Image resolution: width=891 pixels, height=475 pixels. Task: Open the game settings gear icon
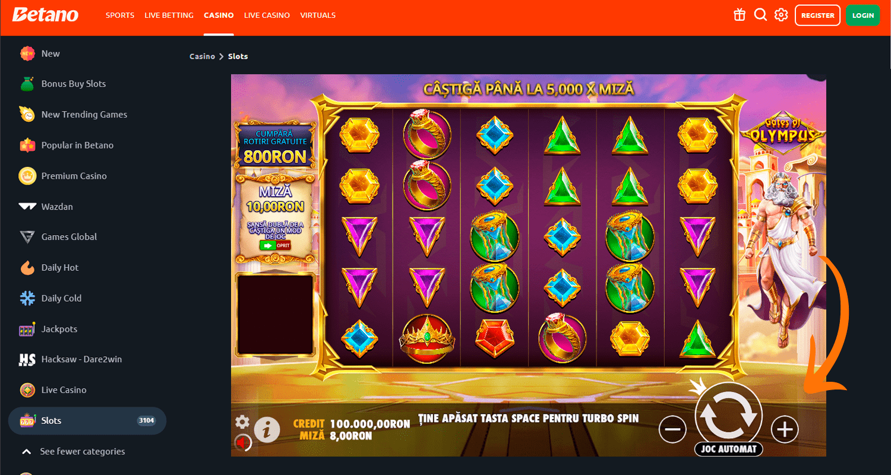click(x=242, y=422)
